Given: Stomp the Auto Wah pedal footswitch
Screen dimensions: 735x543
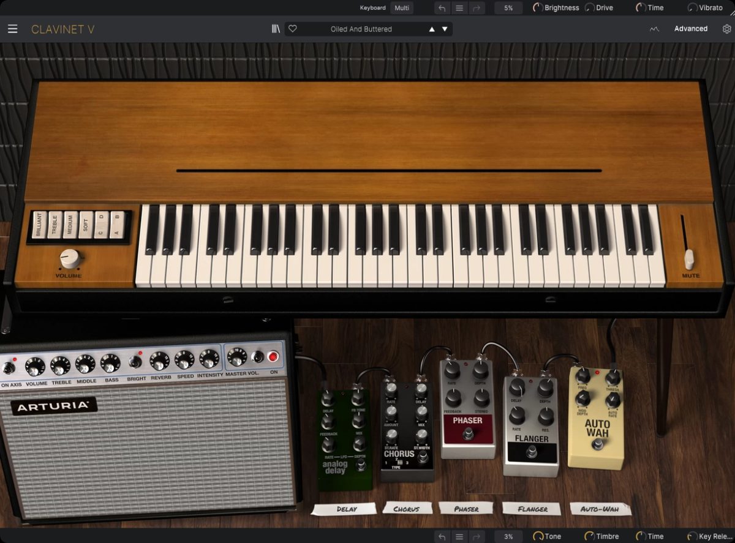Looking at the screenshot, I should pyautogui.click(x=597, y=444).
